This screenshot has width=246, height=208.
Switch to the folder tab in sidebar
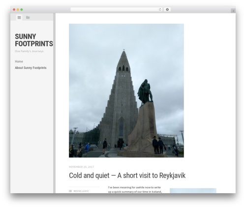point(28,17)
